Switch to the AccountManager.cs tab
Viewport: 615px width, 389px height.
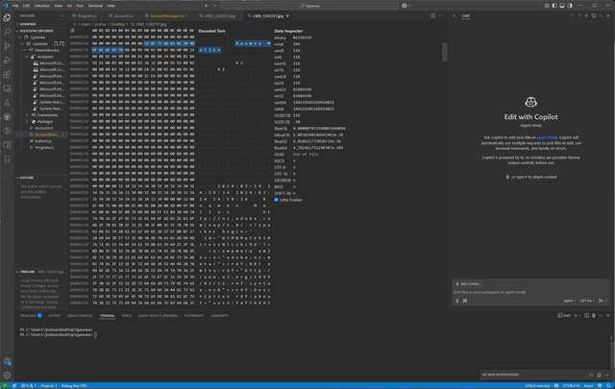pos(168,16)
